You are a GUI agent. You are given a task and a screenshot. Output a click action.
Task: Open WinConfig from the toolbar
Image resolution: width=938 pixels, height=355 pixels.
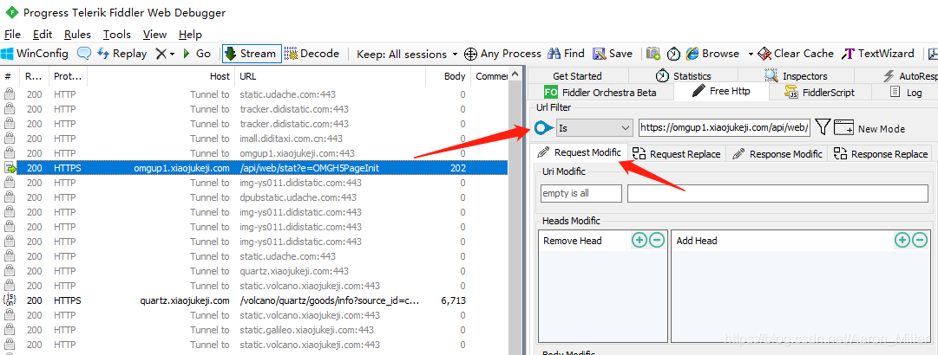tap(35, 54)
